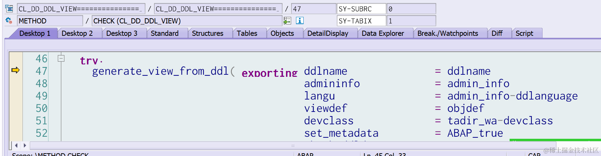Viewport: 601px width, 156px height.
Task: Click the 'try' keyword in line 46
Action: point(89,61)
